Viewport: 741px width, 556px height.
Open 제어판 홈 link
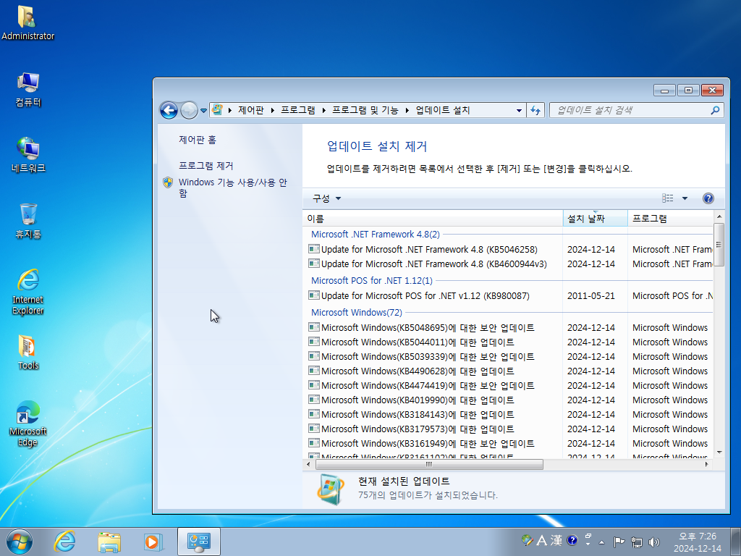click(x=198, y=140)
